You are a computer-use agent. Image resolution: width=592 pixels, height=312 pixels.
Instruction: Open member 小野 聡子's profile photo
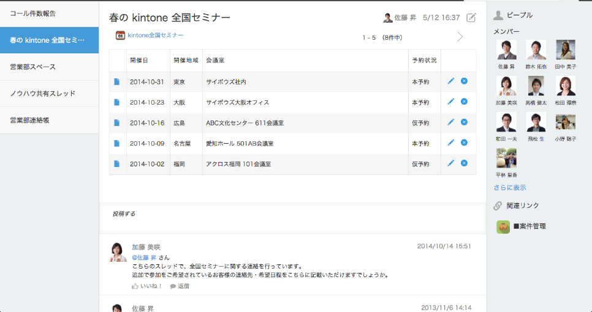[566, 122]
